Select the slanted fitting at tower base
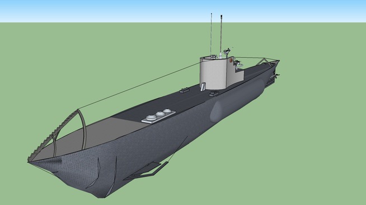Viewport: 366px width, 205px height. (x=203, y=87)
